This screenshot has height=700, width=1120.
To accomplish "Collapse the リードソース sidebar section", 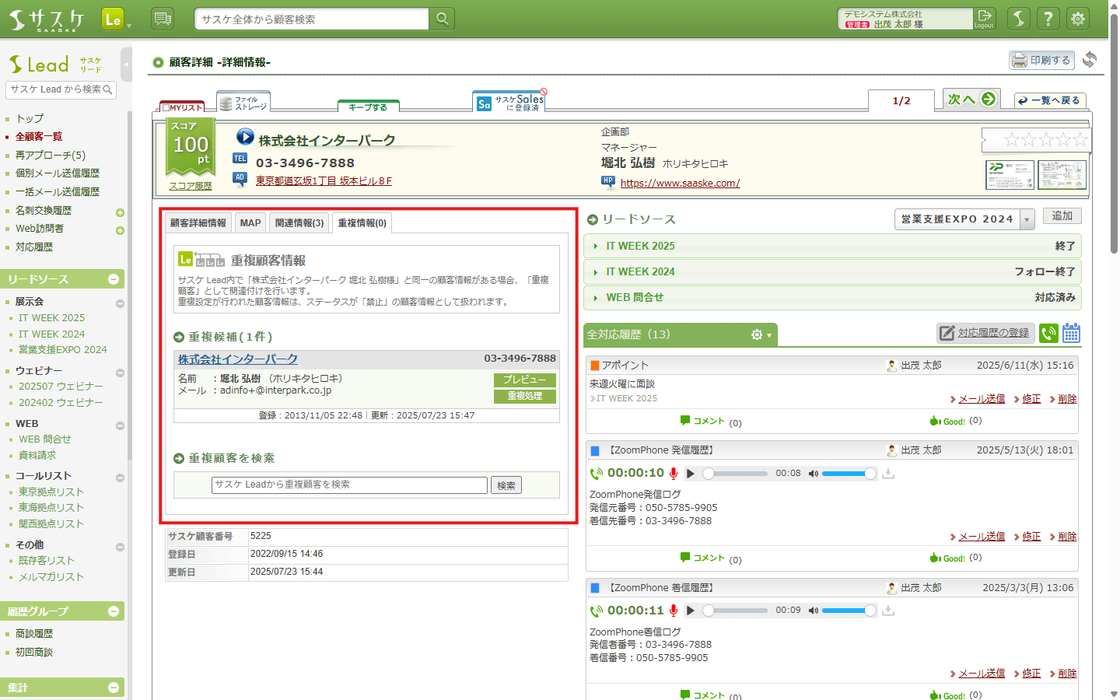I will (114, 279).
